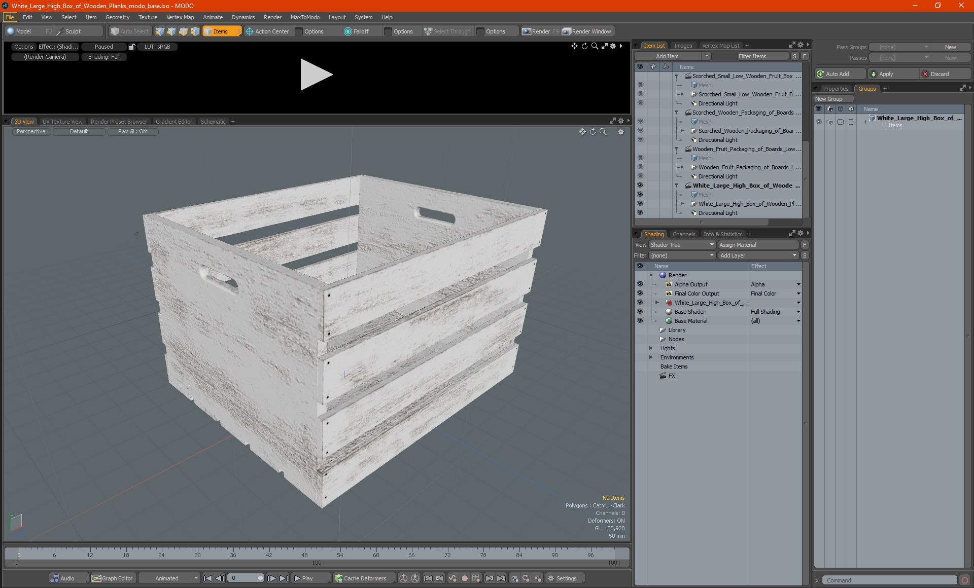Click the Assign Material button
Screen dimensions: 974x588
tap(758, 245)
